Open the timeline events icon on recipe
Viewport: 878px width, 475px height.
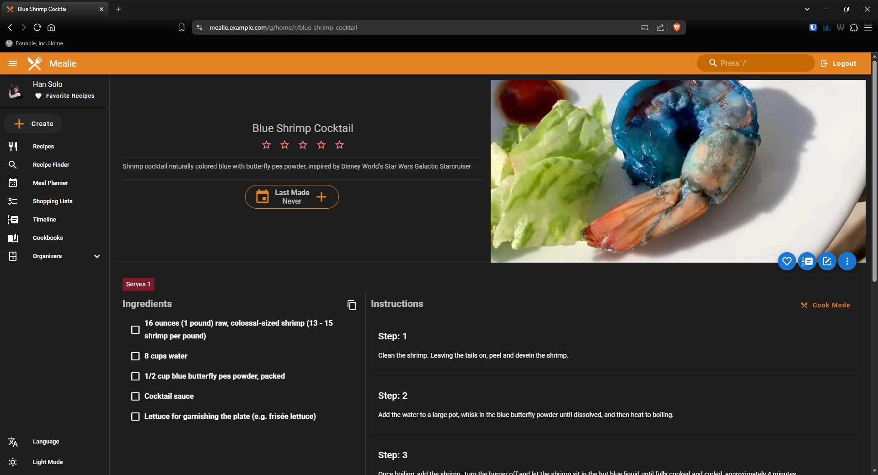(807, 261)
